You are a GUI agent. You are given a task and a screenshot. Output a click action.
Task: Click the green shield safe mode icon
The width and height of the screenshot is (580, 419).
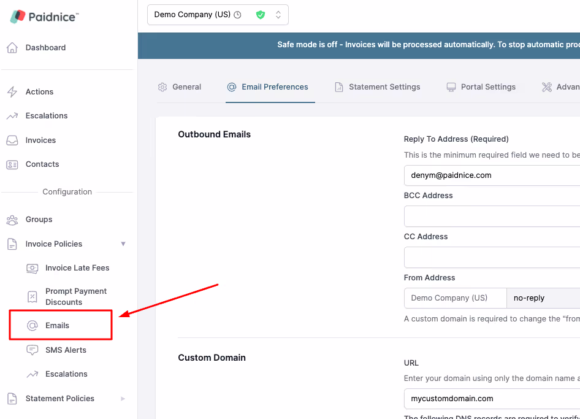261,15
